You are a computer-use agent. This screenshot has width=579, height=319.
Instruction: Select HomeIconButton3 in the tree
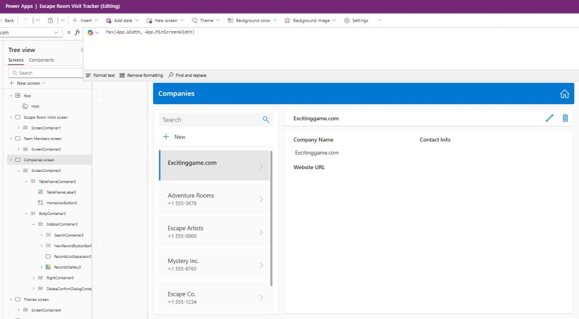[x=62, y=202]
